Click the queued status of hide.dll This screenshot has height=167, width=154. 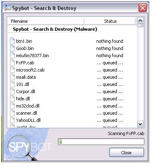coord(110,99)
